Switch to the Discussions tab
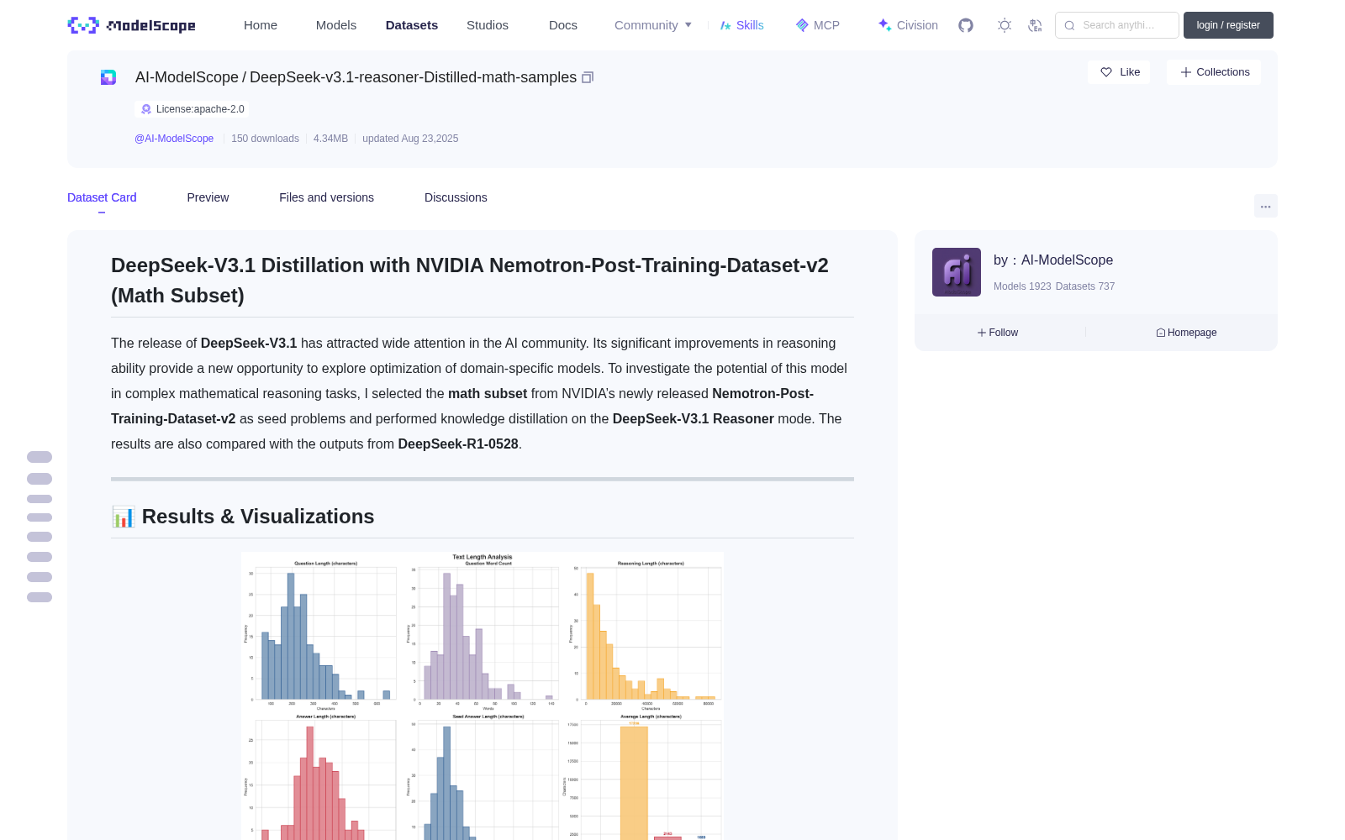This screenshot has height=840, width=1345. [456, 197]
